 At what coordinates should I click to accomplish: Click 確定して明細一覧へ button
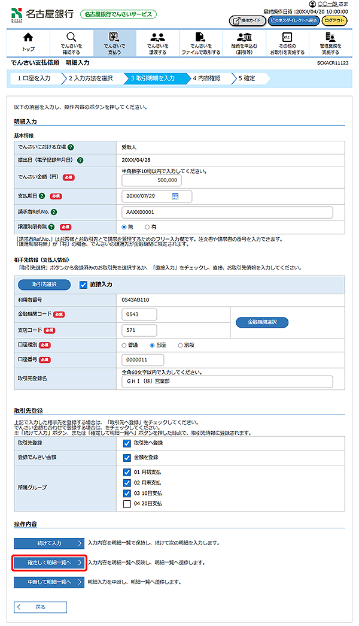click(49, 563)
